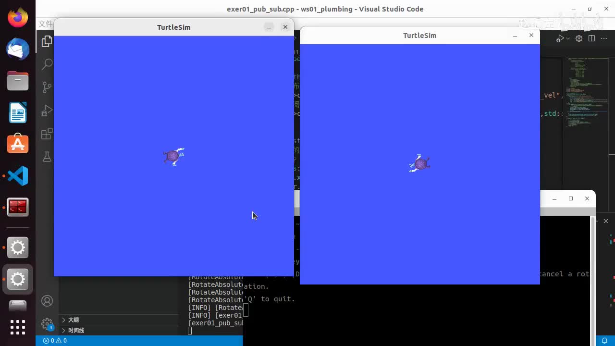This screenshot has height=346, width=615.
Task: Click the "'Q' to quit." terminal line
Action: [x=271, y=299]
